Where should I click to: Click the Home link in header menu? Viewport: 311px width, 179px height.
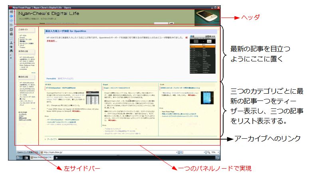pyautogui.click(x=42, y=24)
